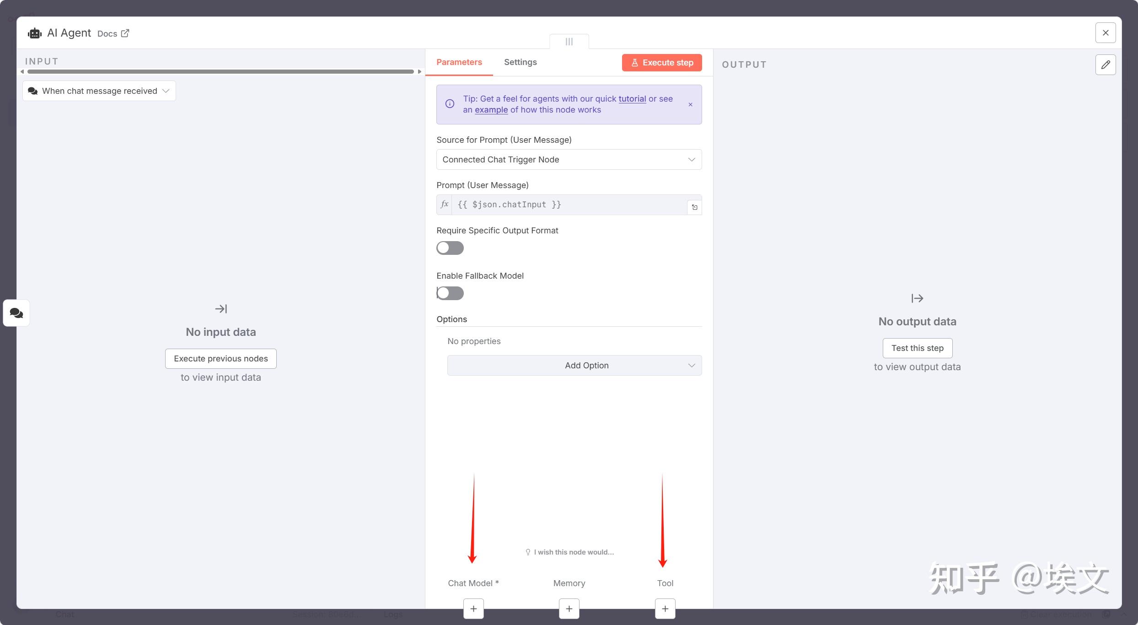
Task: Select the Parameters tab
Action: 459,62
